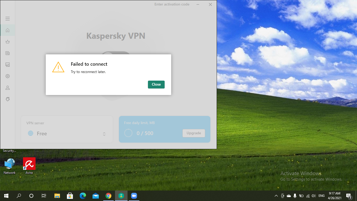Toggle the VPN connection switch
Image resolution: width=357 pixels, height=201 pixels.
(116, 52)
